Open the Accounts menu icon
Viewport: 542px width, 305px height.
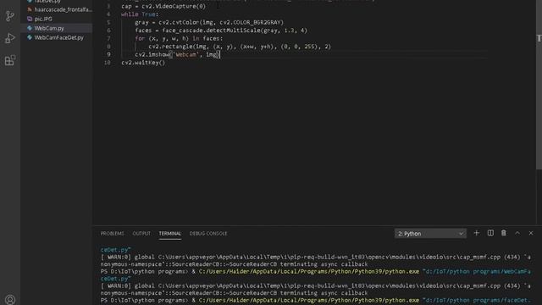10,299
